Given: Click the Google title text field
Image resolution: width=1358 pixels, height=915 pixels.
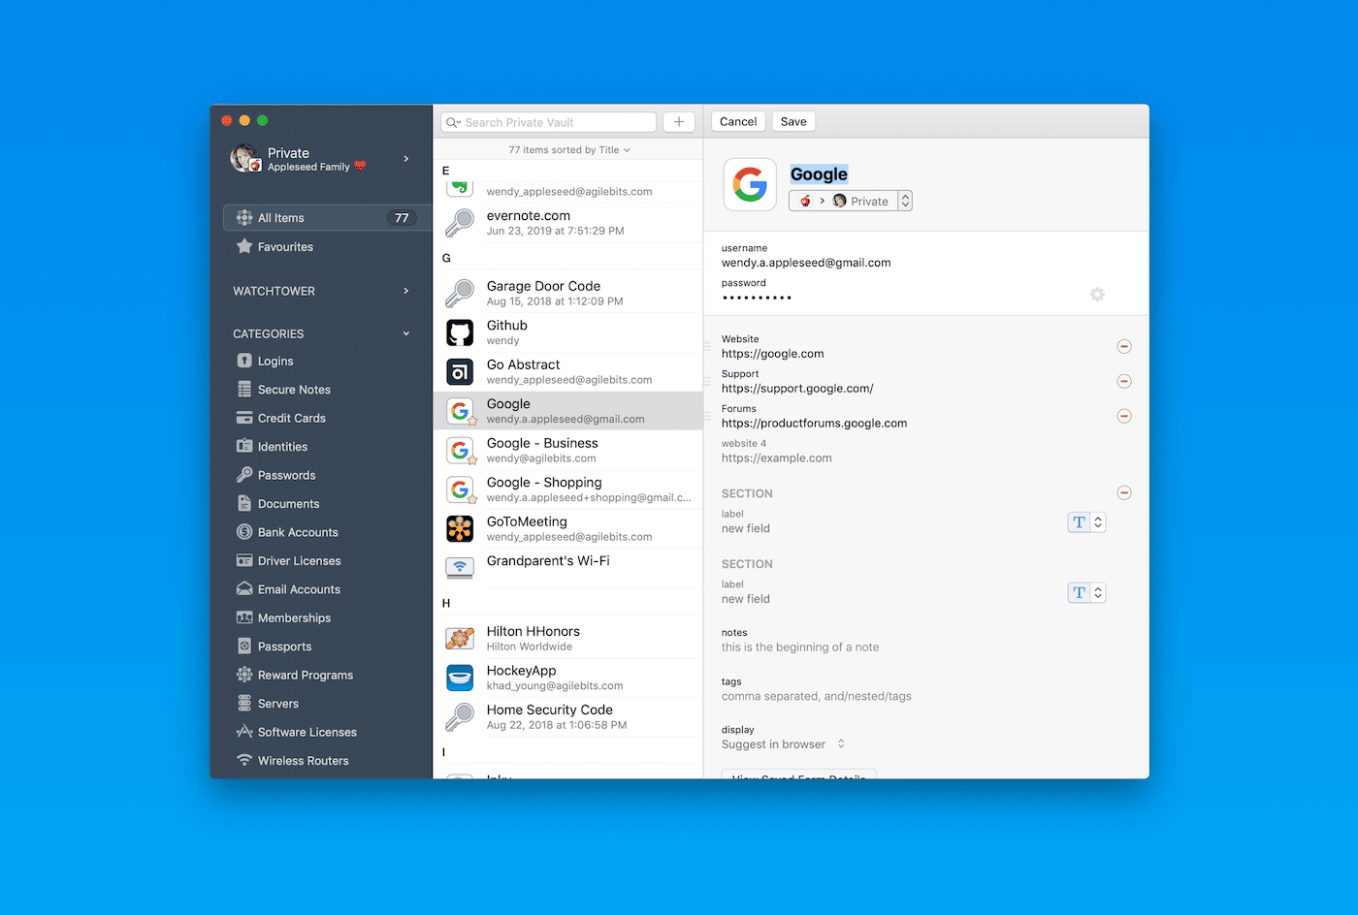Looking at the screenshot, I should pos(819,174).
